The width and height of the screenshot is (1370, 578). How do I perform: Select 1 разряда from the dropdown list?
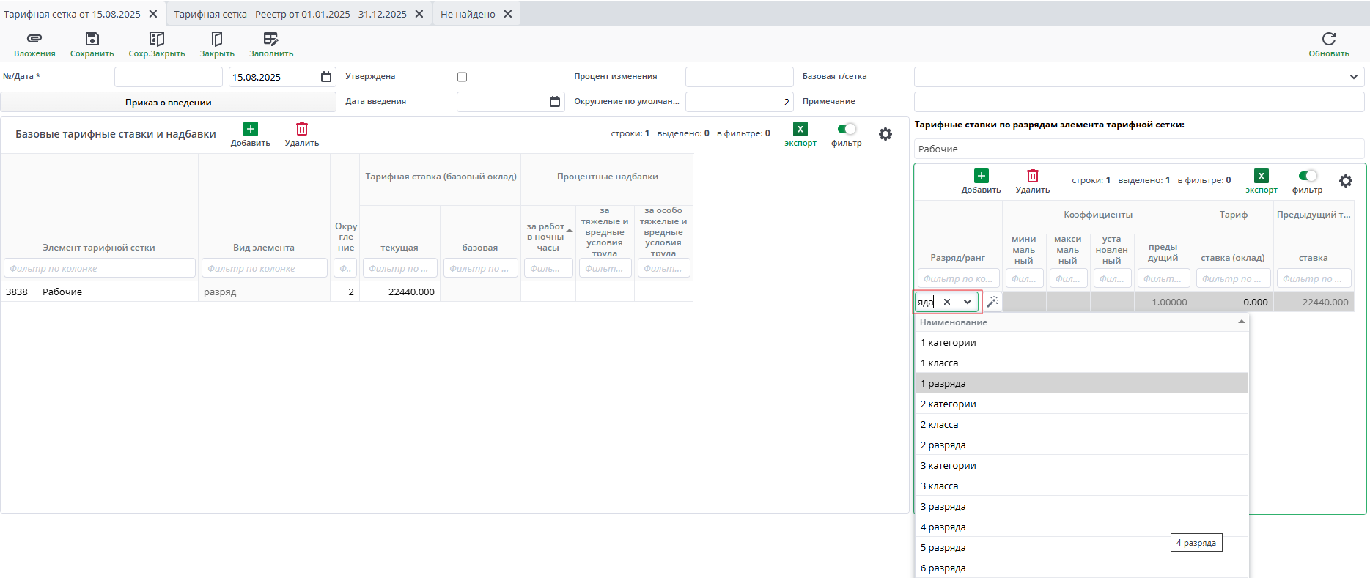tap(1081, 383)
